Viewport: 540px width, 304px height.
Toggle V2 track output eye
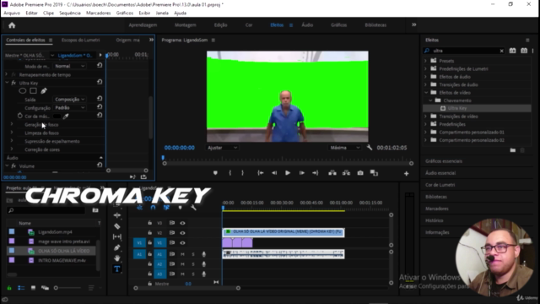[182, 233]
